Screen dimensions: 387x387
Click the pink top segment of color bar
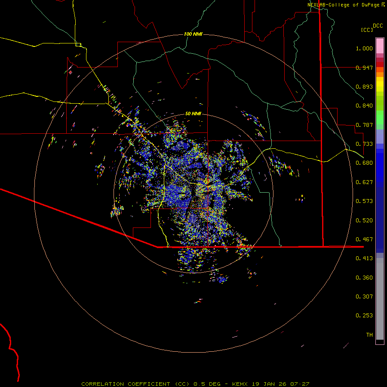380,46
